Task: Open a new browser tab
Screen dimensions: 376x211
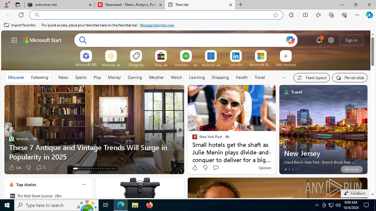Action: (x=241, y=5)
